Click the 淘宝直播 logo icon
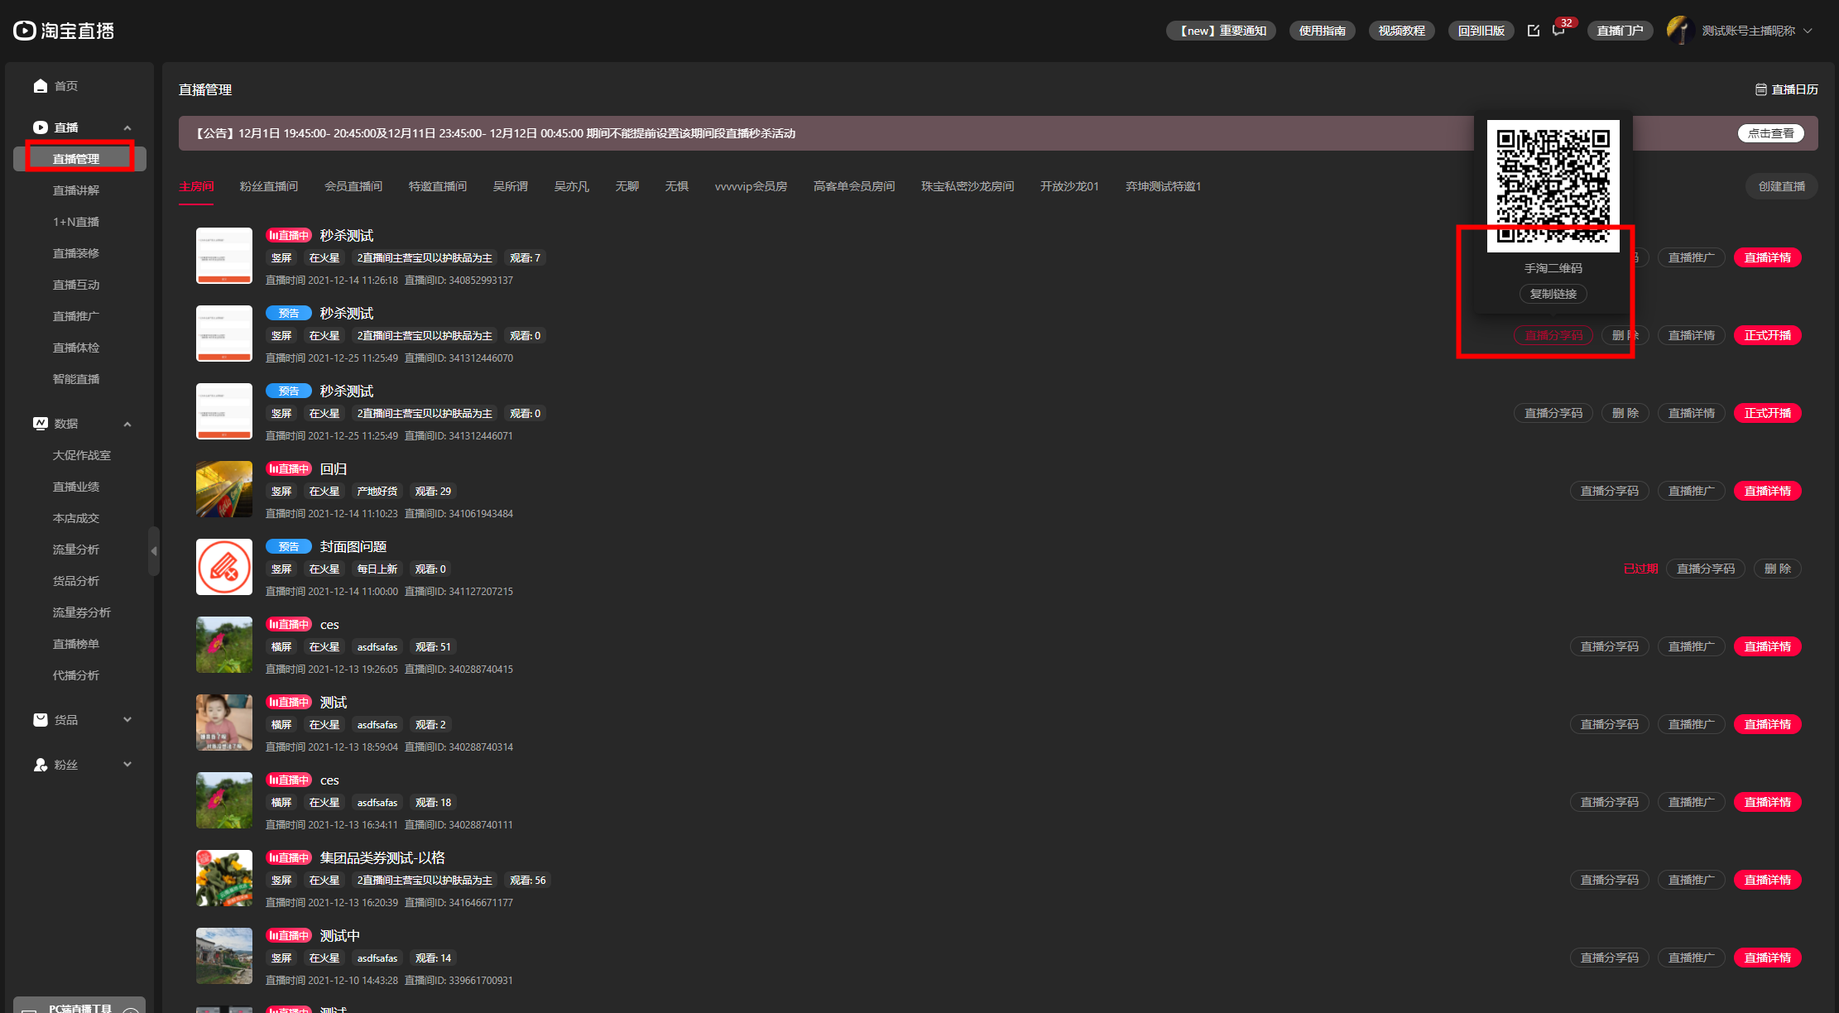The height and width of the screenshot is (1013, 1839). tap(25, 31)
